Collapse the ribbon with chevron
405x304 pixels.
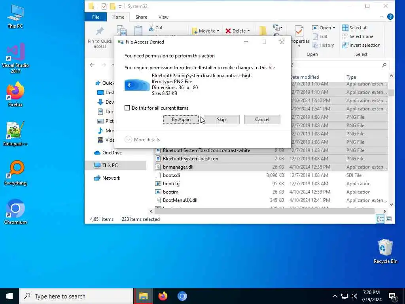382,17
